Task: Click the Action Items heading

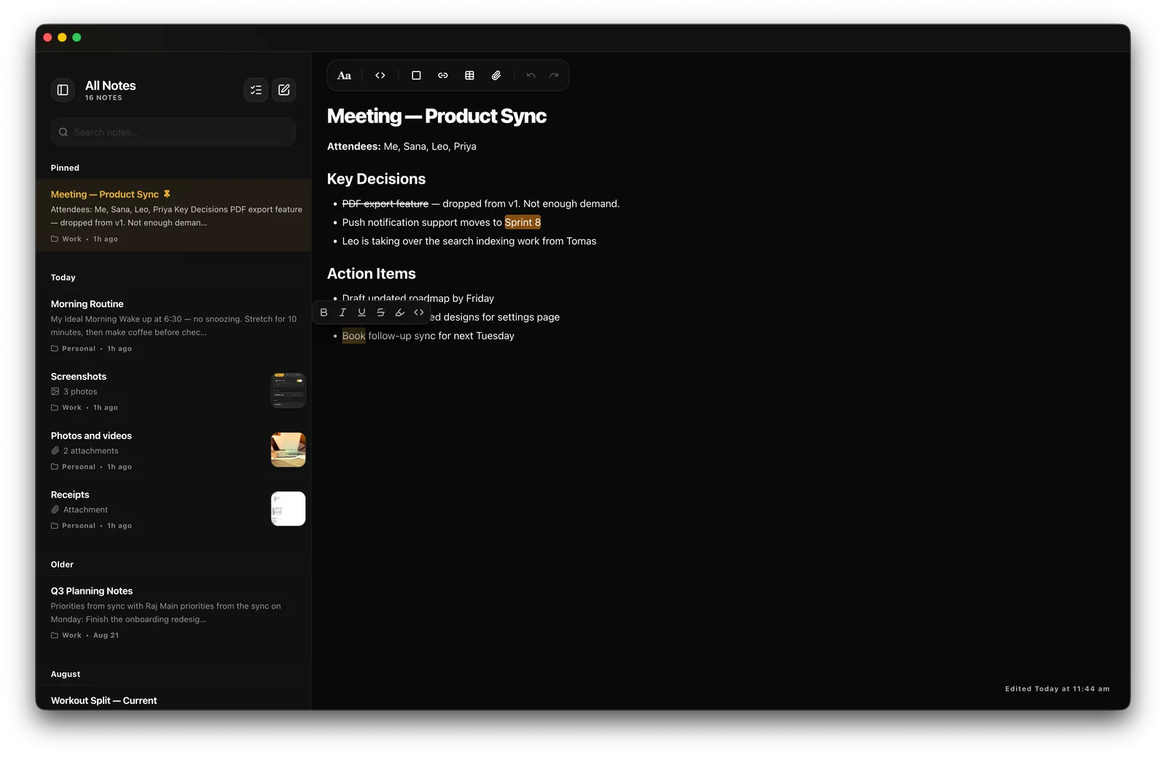Action: click(371, 274)
